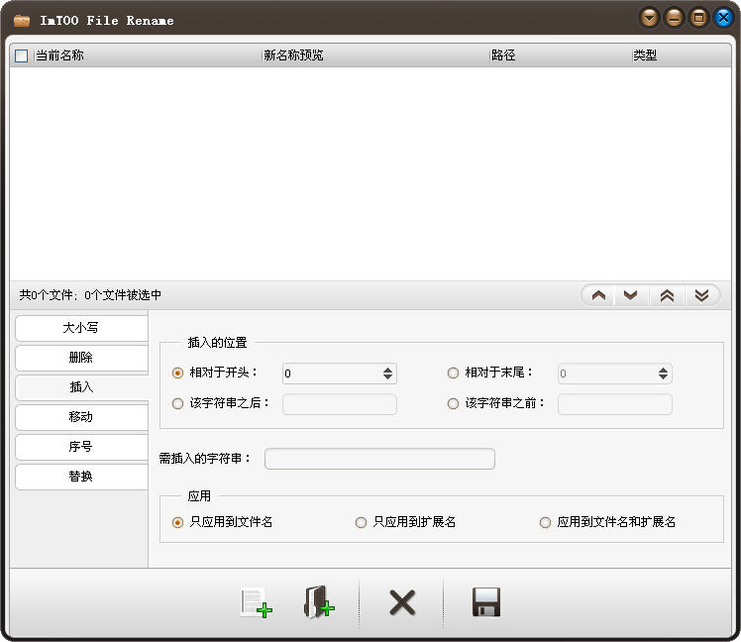The image size is (741, 642).
Task: Select the 该字符串之前 radio button
Action: pos(453,404)
